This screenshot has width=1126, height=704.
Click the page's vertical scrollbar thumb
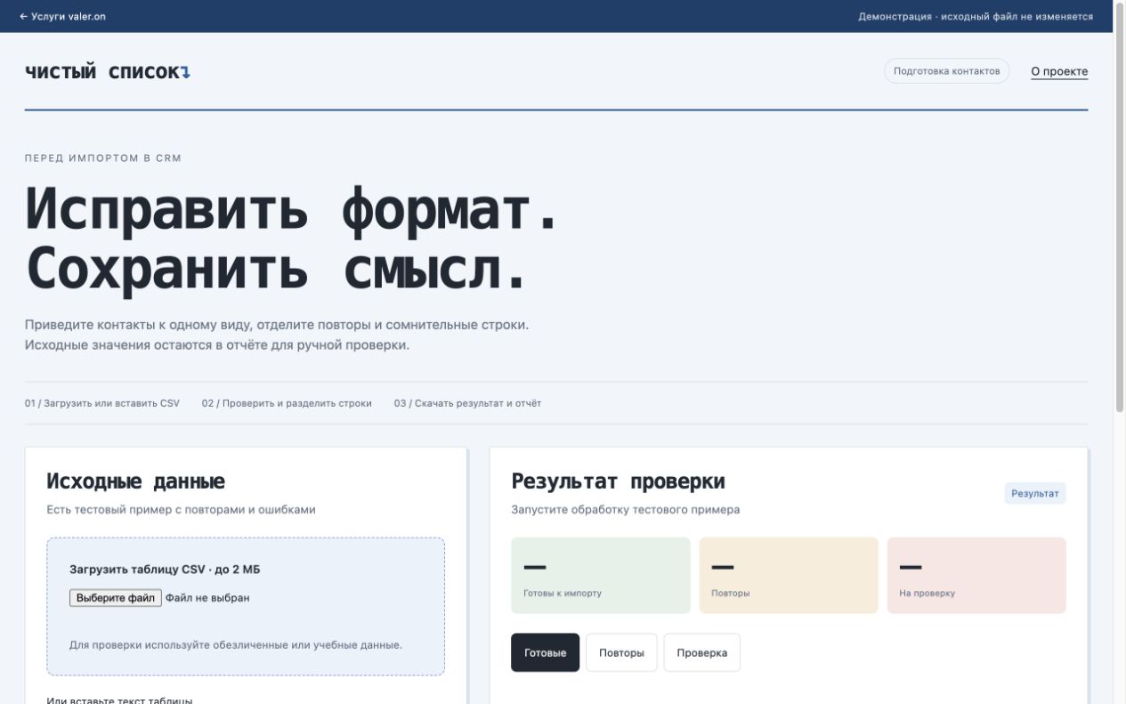1120,207
